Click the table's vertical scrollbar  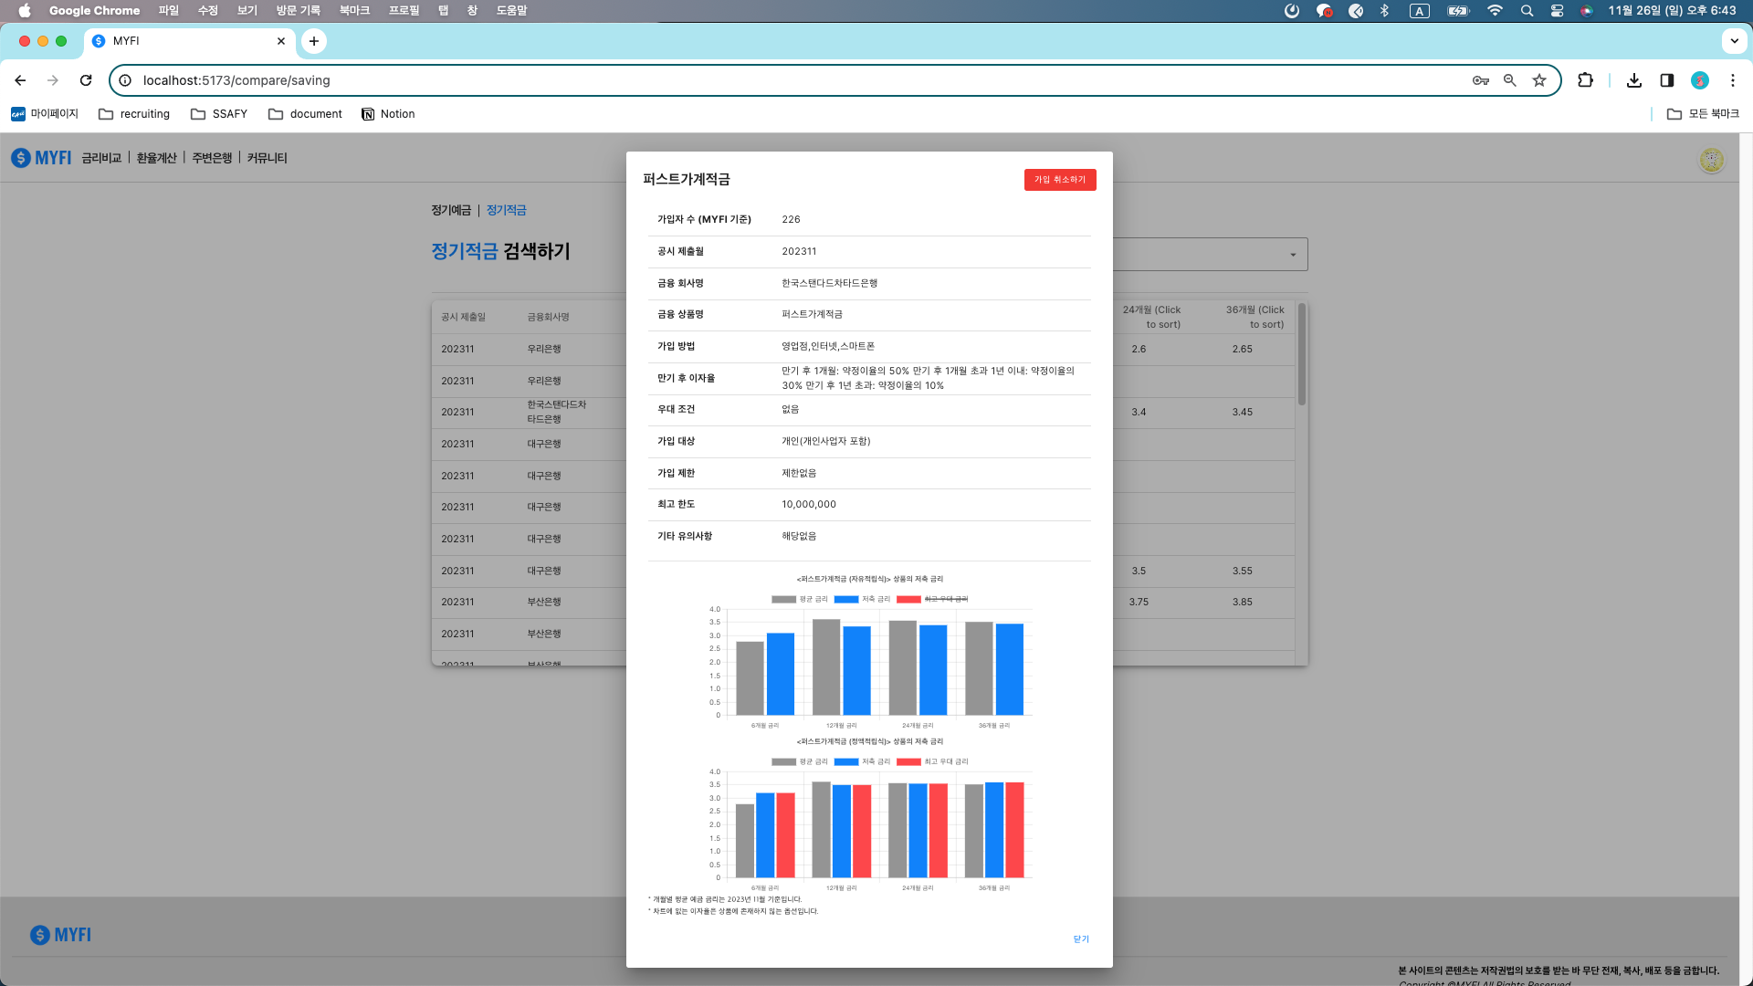tap(1301, 356)
